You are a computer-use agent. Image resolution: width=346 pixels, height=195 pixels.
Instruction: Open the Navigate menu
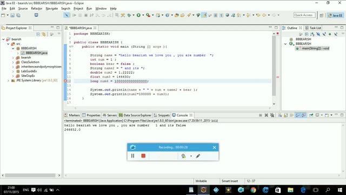tap(52, 9)
